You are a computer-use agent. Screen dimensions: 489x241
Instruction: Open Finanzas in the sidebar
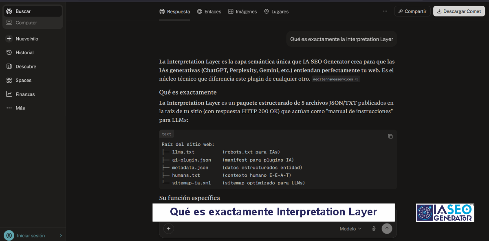pyautogui.click(x=25, y=94)
